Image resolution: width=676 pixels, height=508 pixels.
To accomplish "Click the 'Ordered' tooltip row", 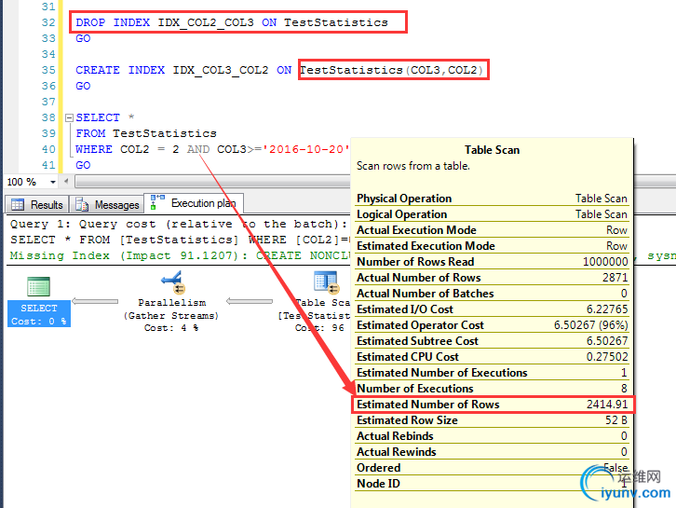I will [x=492, y=468].
